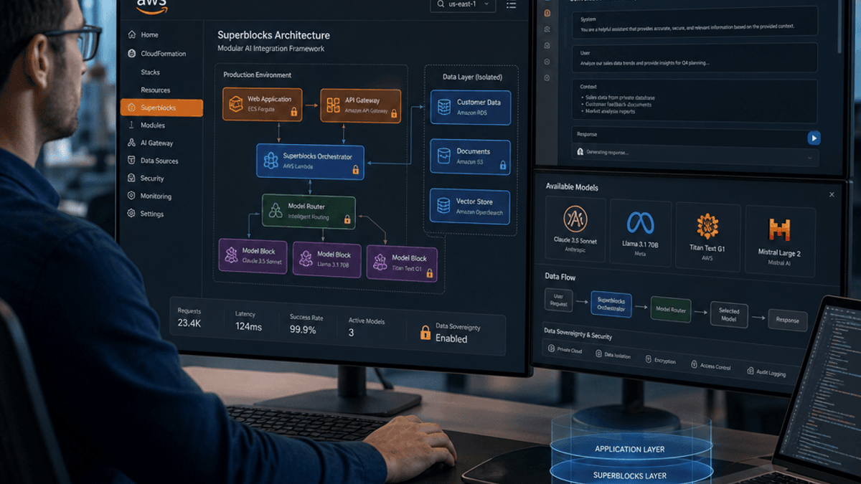
Task: Click the Titan Text Model Block icon
Action: 380,263
